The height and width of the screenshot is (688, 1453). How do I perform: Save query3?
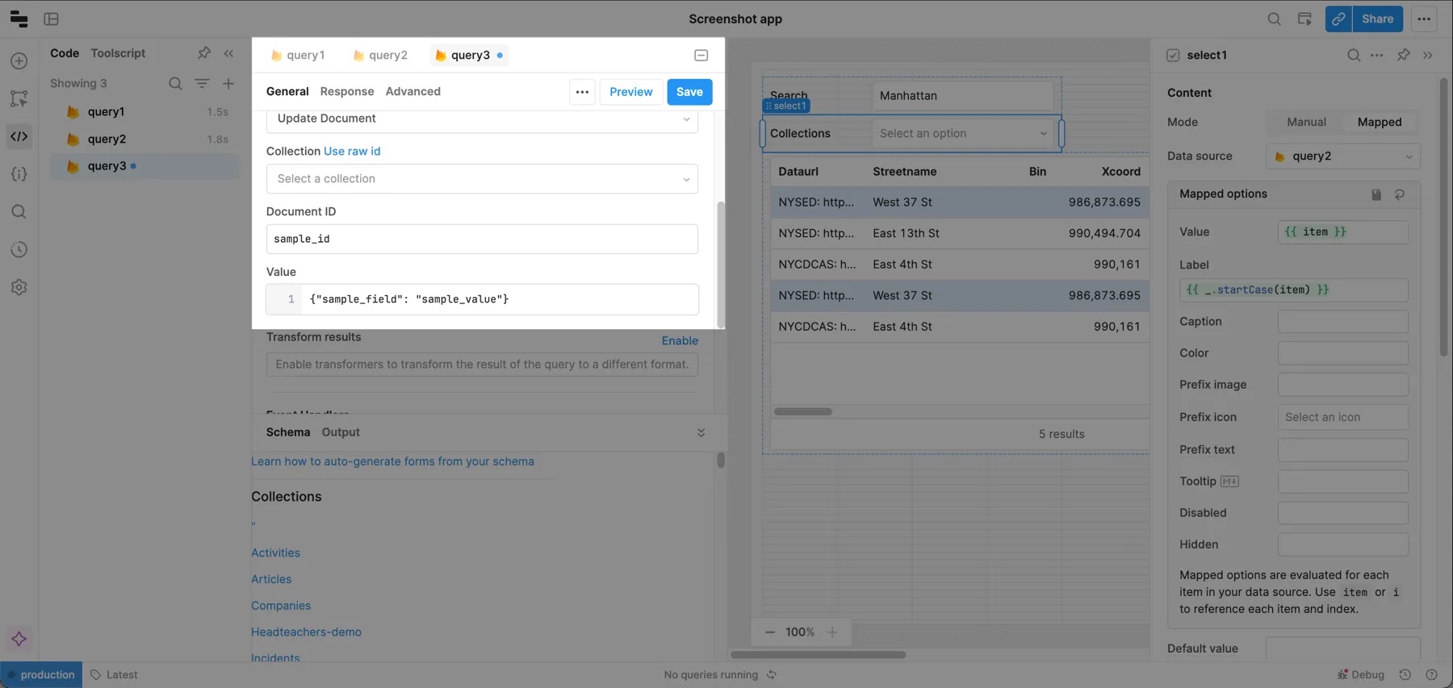point(689,92)
